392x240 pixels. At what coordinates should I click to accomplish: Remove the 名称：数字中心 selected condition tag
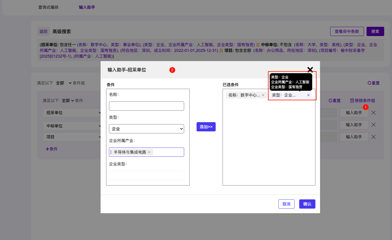tap(263, 95)
